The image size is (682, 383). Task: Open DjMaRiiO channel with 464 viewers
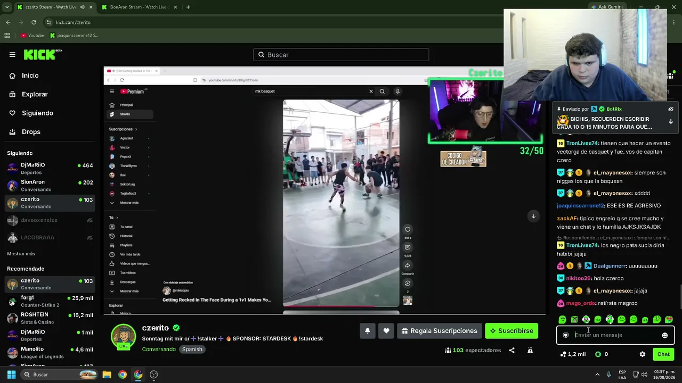50,169
